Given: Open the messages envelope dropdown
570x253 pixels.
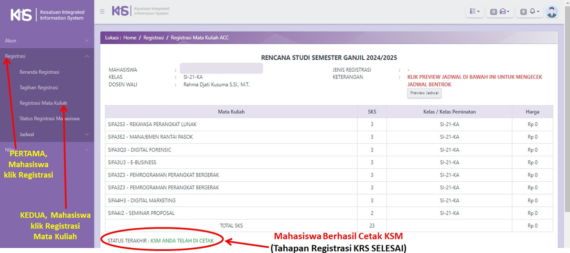Looking at the screenshot, I should (x=500, y=11).
